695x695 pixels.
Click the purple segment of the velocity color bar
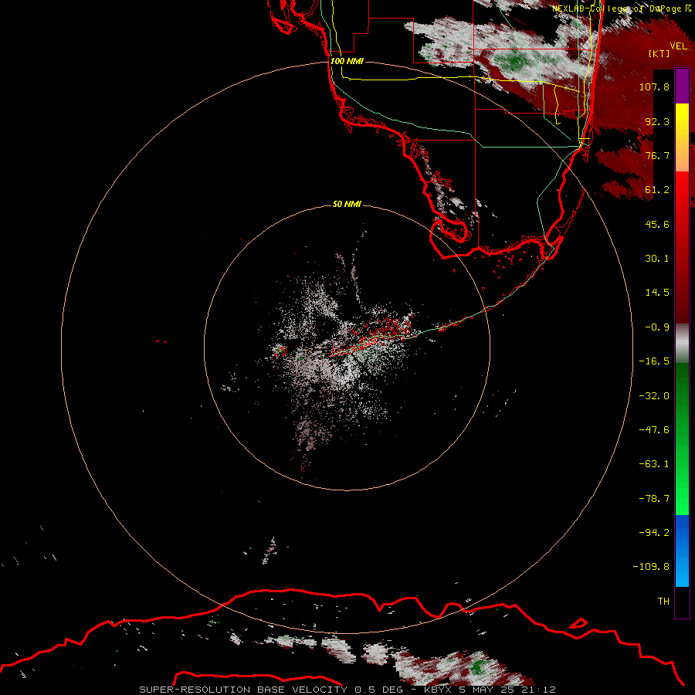pyautogui.click(x=682, y=86)
